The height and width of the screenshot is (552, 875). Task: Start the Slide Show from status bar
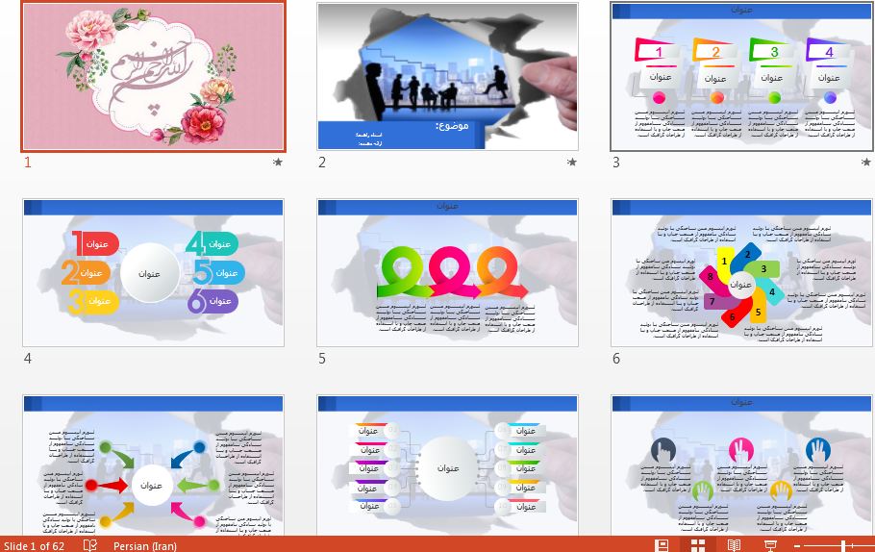click(770, 545)
